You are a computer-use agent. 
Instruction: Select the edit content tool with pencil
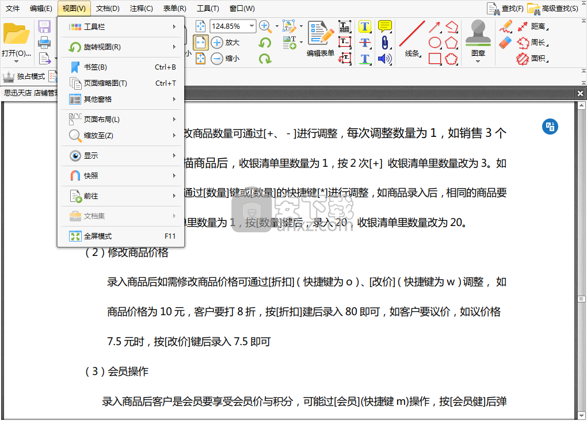click(289, 26)
